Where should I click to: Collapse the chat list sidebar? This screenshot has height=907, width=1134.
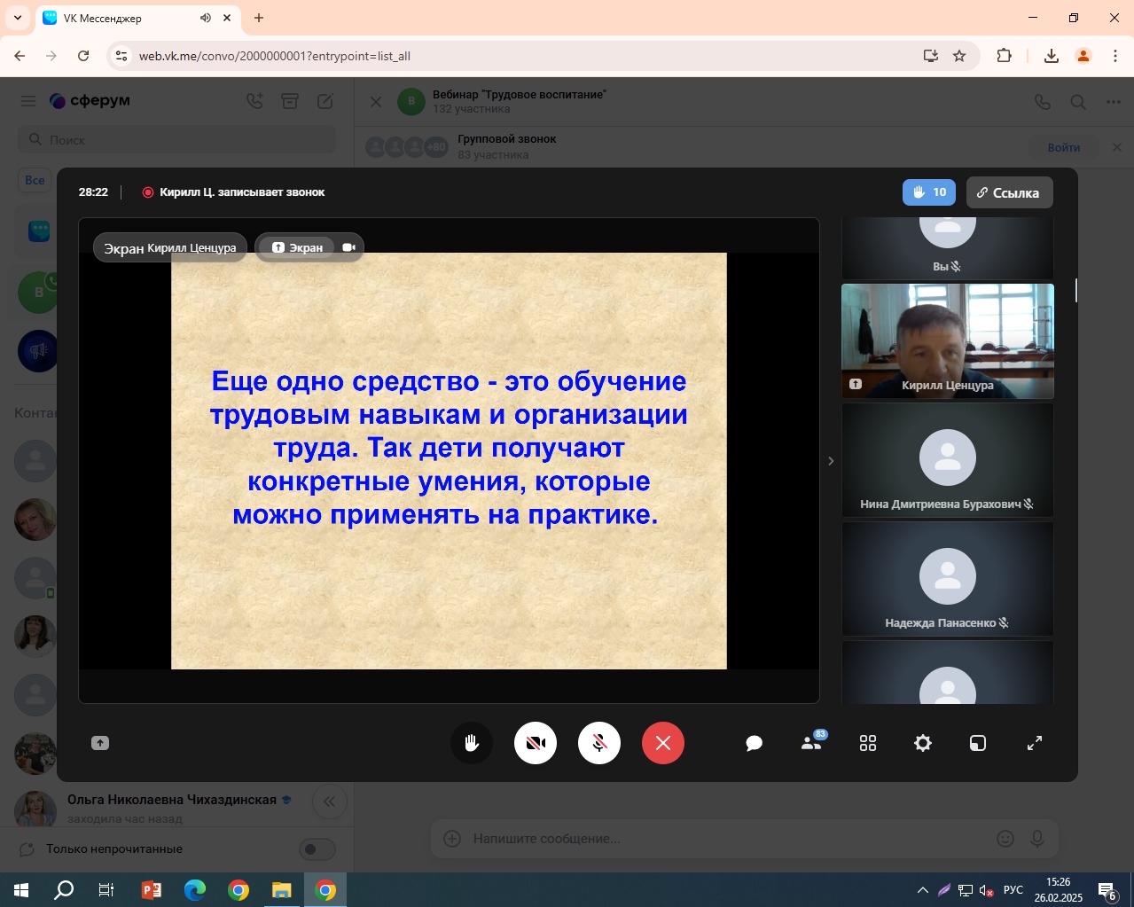329,801
